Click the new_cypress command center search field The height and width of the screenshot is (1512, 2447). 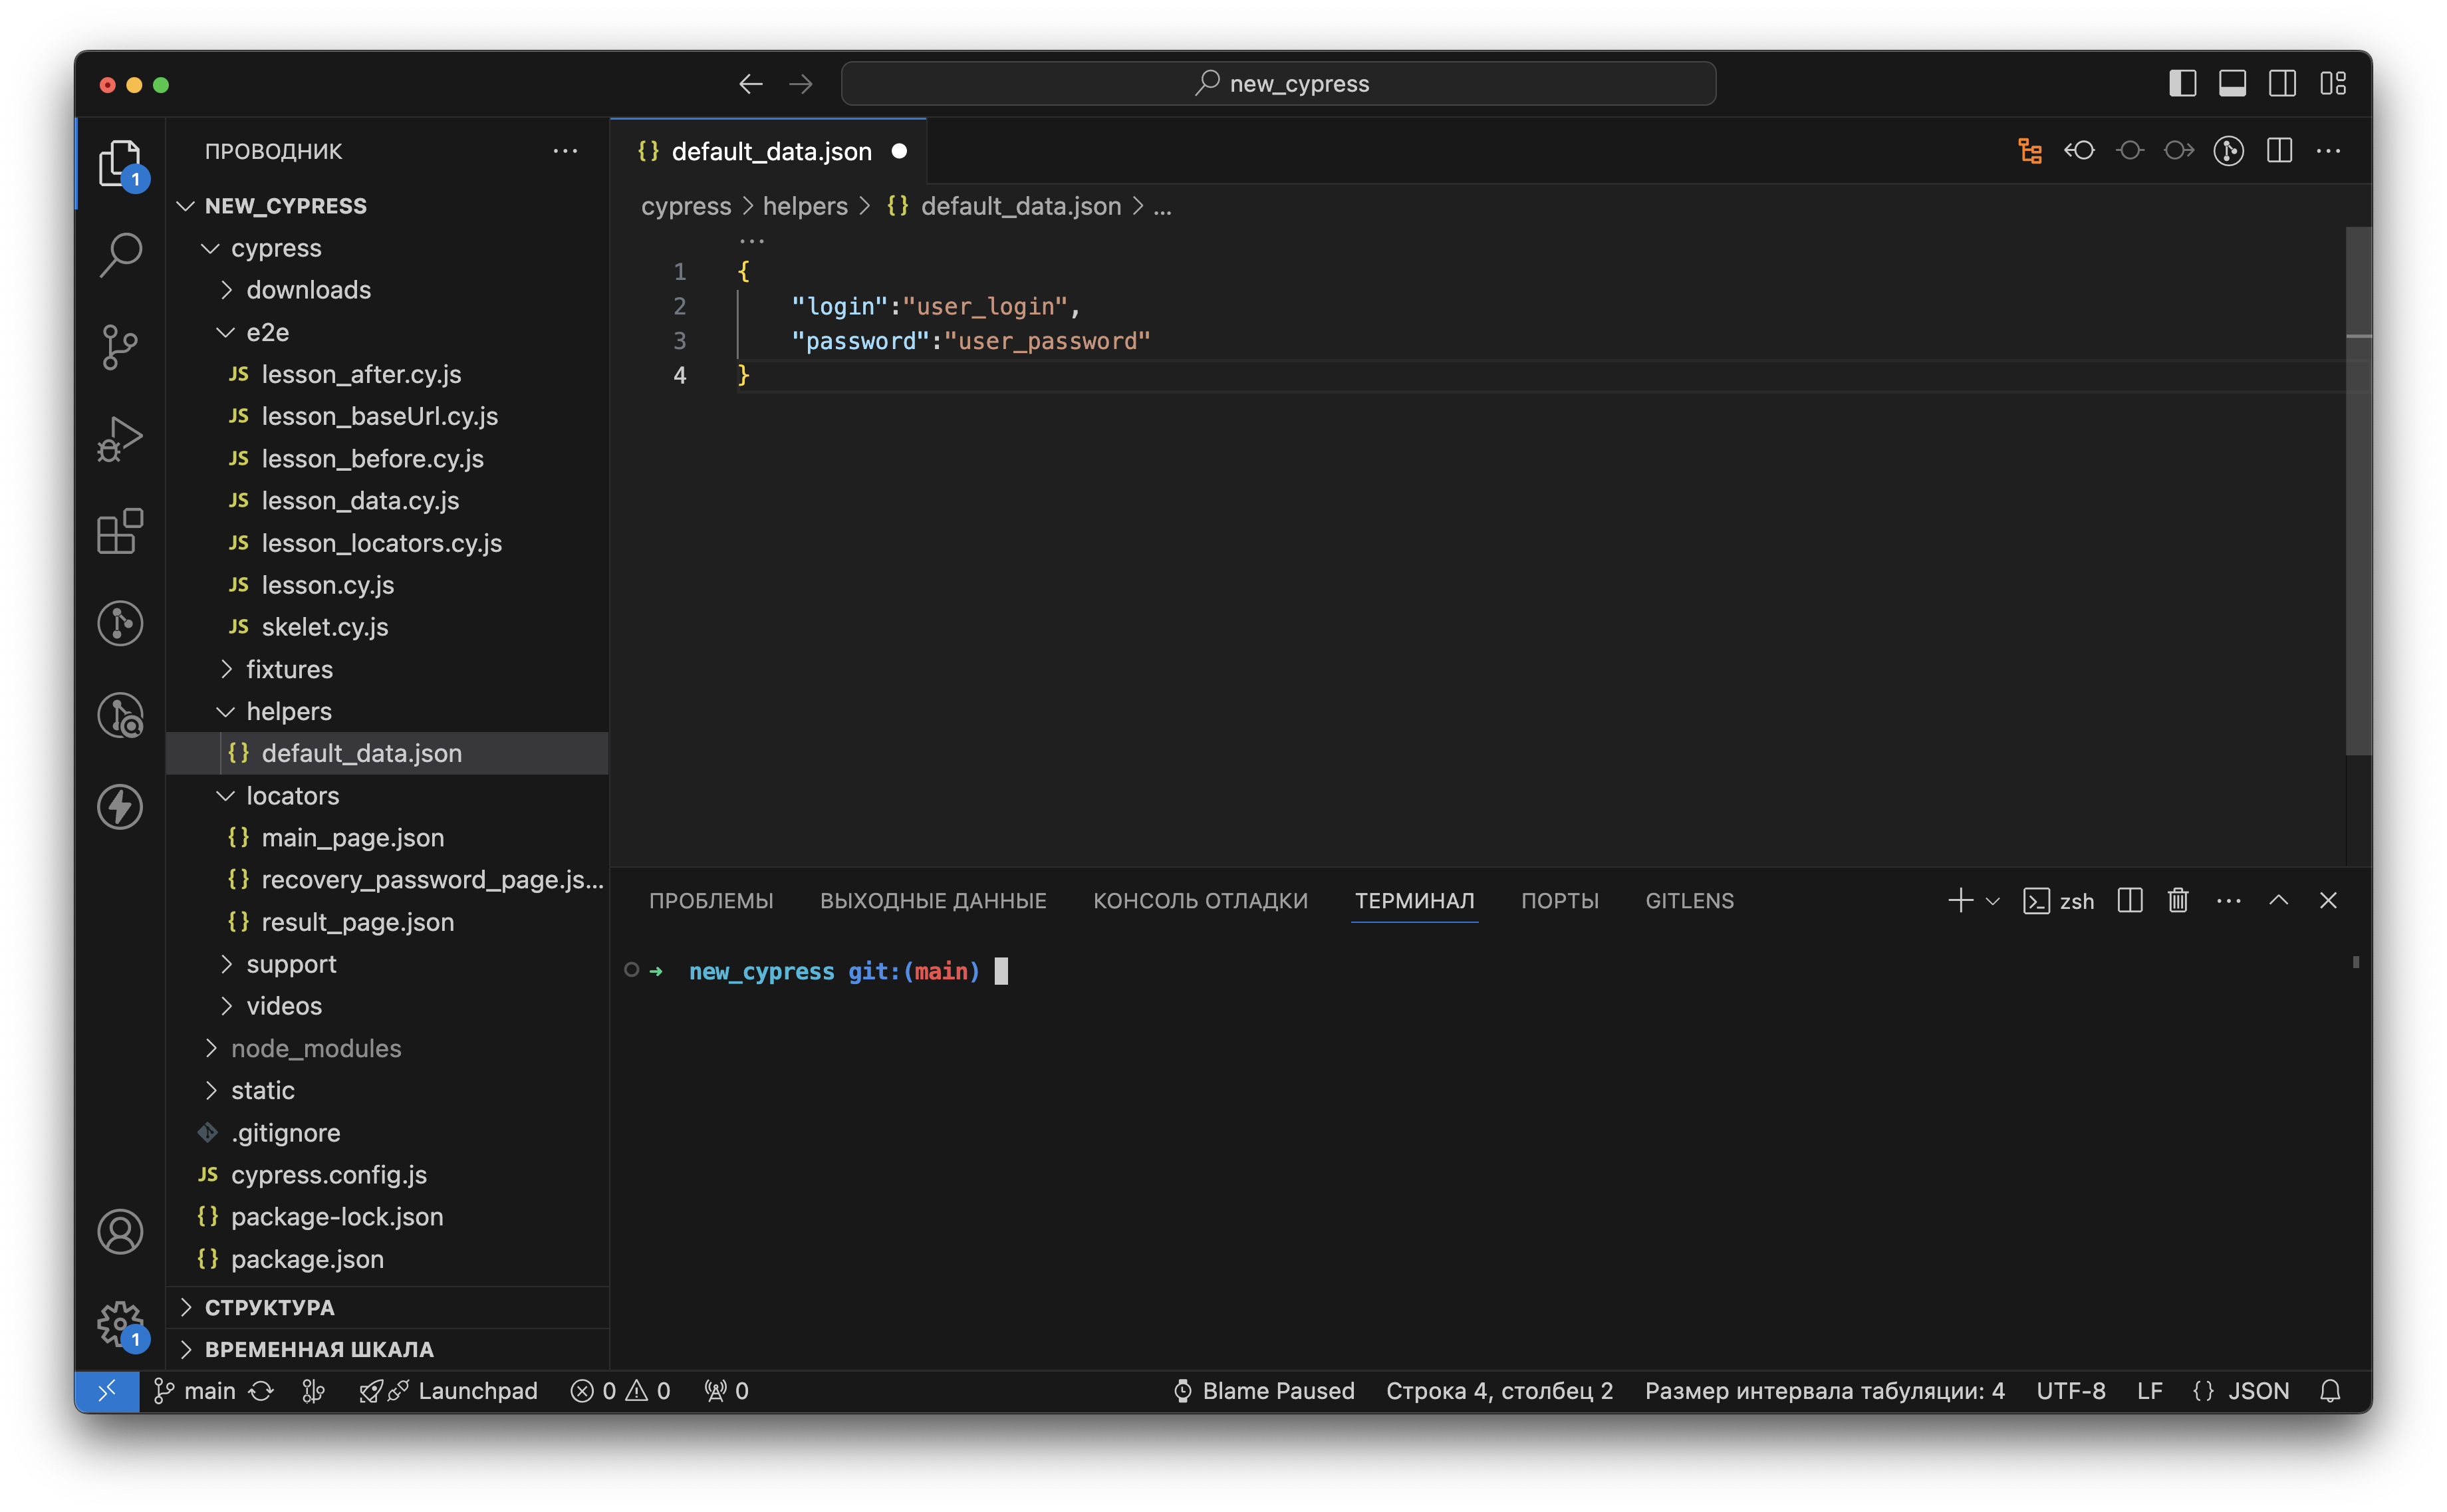(1278, 84)
